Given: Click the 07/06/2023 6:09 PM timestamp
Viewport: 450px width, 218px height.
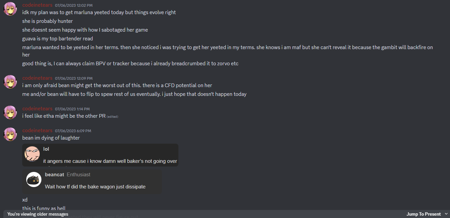Looking at the screenshot, I should coord(73,131).
